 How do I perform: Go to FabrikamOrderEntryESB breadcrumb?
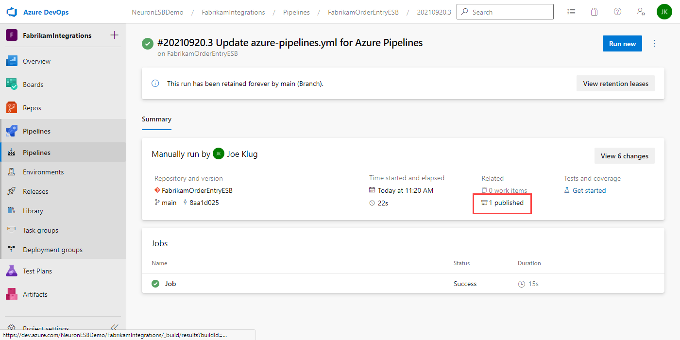(363, 12)
